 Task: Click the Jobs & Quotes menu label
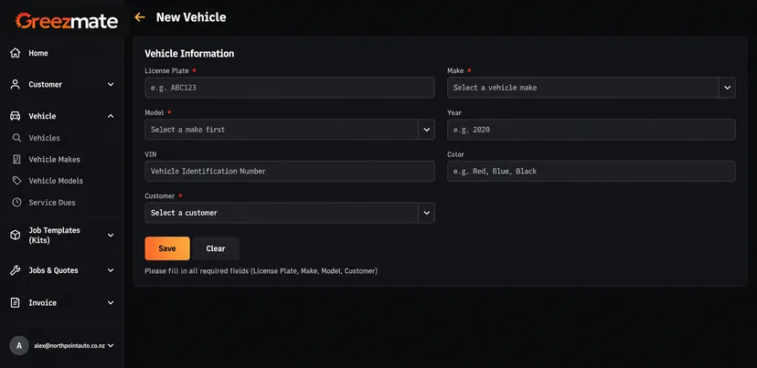point(53,270)
